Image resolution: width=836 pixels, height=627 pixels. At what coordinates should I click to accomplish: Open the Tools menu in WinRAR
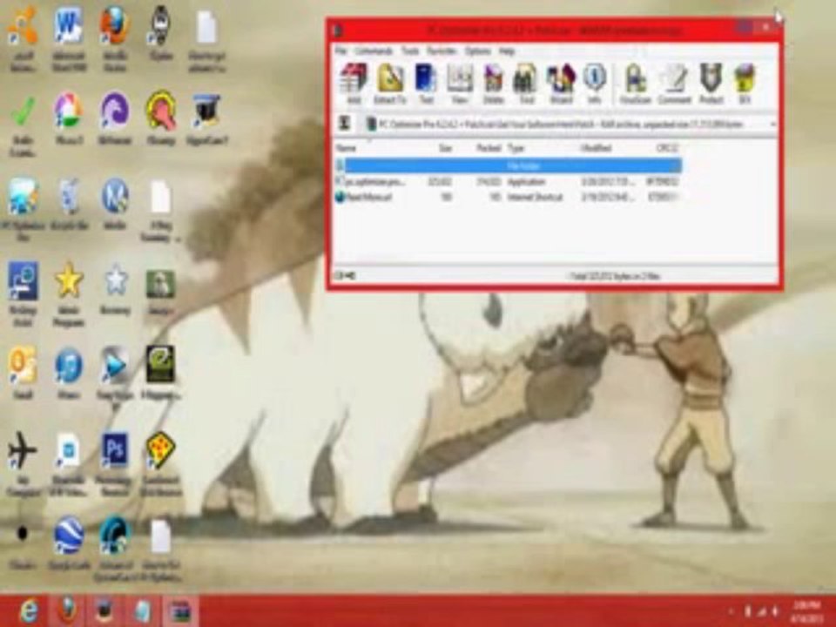tap(409, 51)
